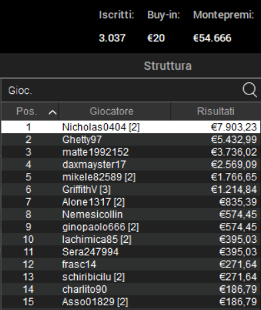This screenshot has height=310, width=261.
Task: Select mikele82589 row
Action: click(x=130, y=177)
